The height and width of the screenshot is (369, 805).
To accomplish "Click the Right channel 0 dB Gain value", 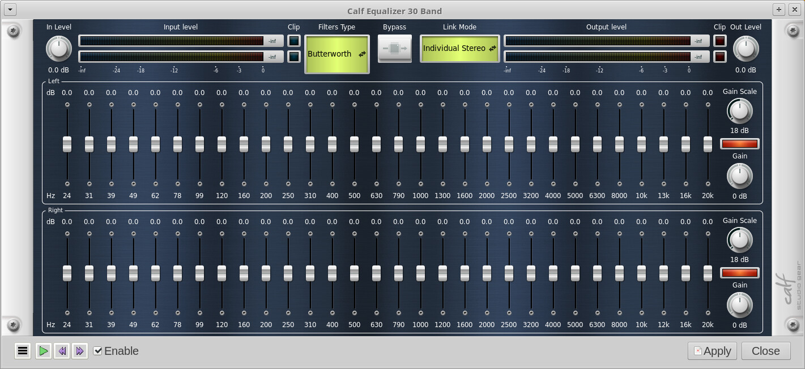I will [x=739, y=325].
